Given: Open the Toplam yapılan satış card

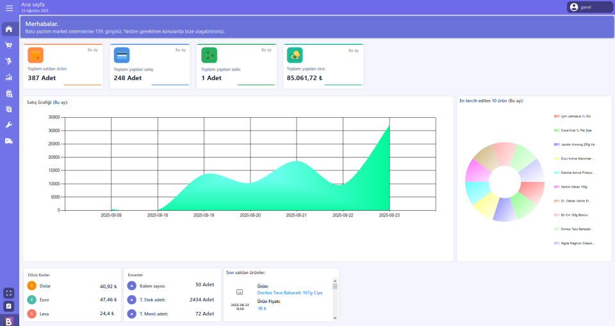Looking at the screenshot, I should (149, 65).
